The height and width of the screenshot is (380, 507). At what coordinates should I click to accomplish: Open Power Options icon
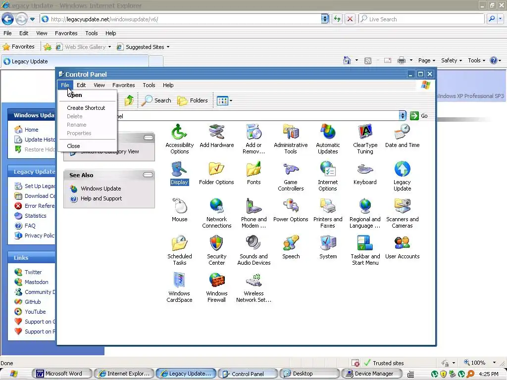(x=291, y=210)
